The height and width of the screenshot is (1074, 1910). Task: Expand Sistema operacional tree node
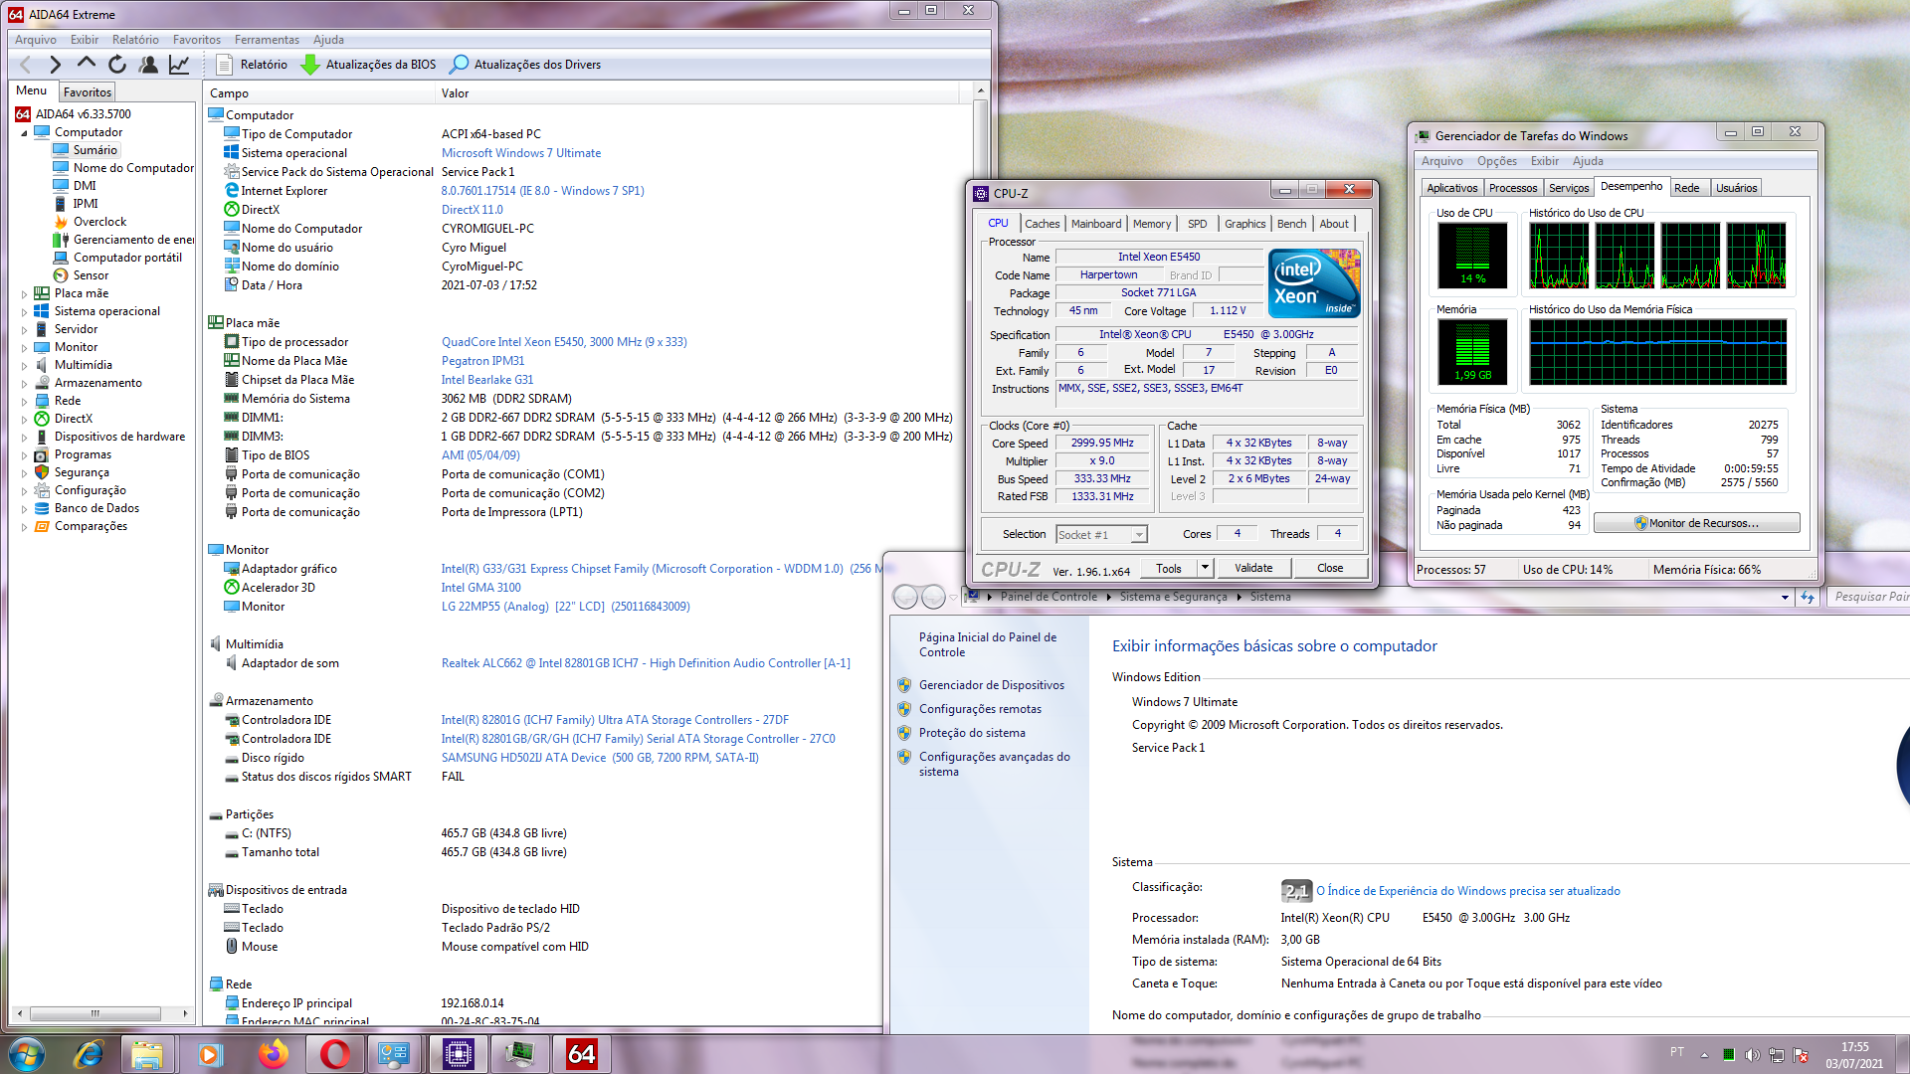[24, 311]
